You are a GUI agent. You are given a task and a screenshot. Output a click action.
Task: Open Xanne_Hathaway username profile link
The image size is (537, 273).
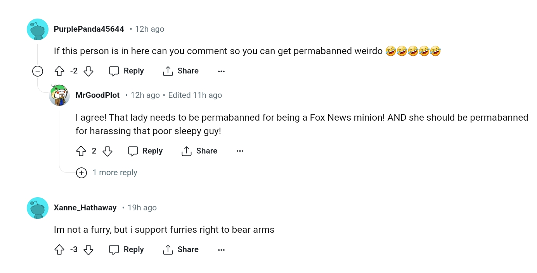click(x=85, y=208)
